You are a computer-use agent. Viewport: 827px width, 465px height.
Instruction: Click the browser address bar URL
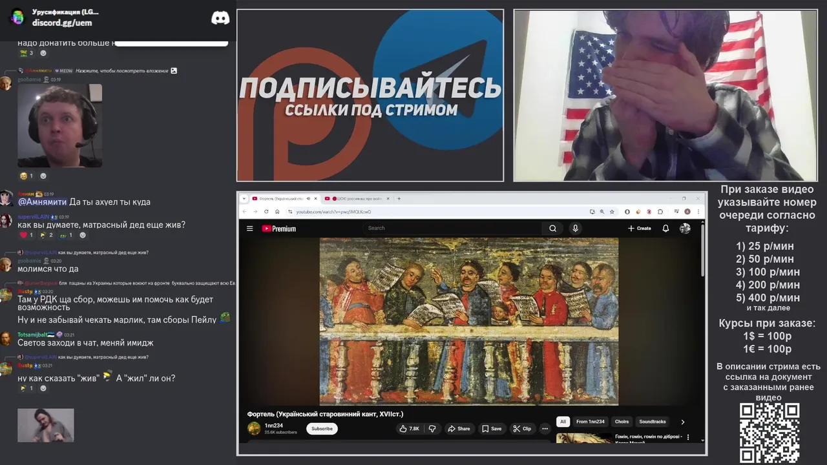(x=333, y=212)
